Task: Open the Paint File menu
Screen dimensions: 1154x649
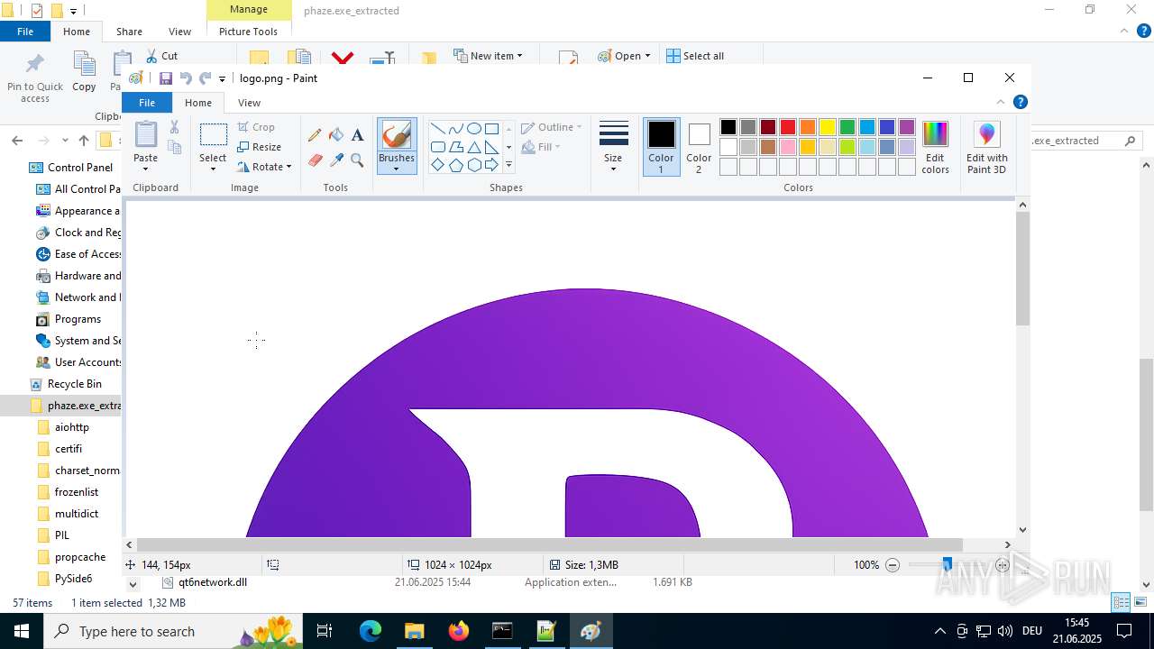Action: pyautogui.click(x=147, y=103)
